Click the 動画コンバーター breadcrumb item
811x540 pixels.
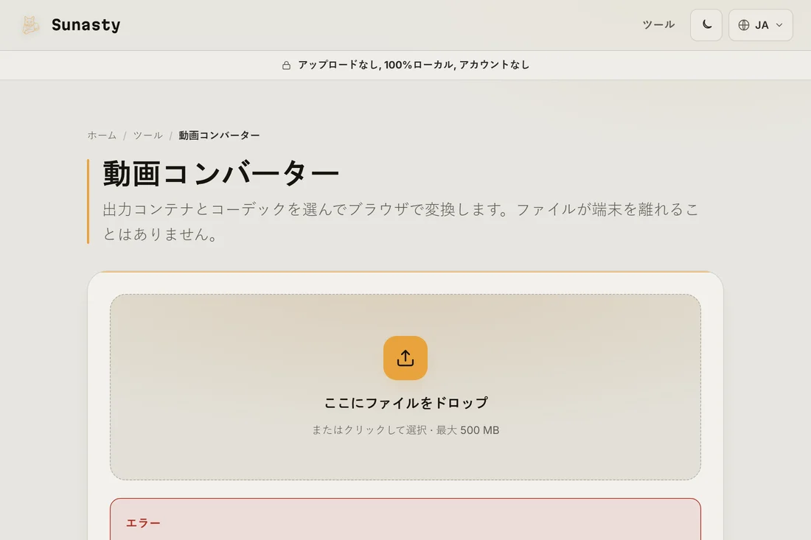coord(219,136)
